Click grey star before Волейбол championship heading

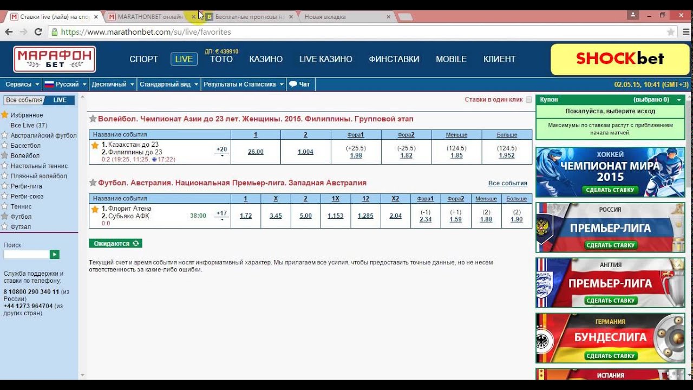click(x=93, y=119)
